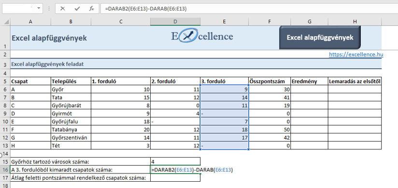398x188 pixels.
Task: Select column E header
Action: pyautogui.click(x=225, y=22)
